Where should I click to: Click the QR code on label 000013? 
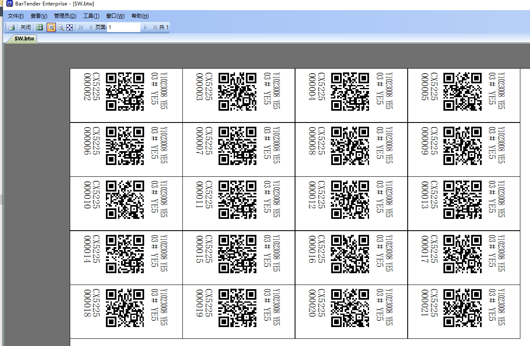[463, 200]
